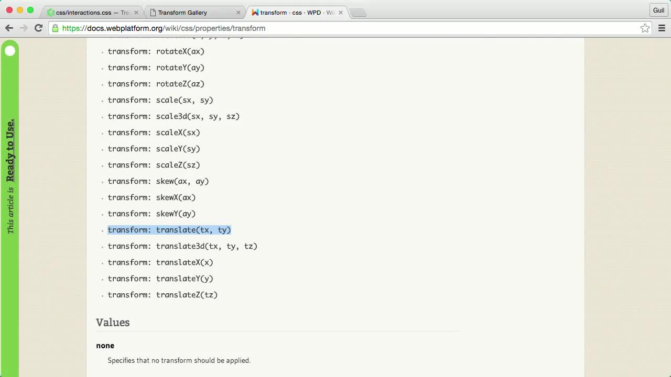The height and width of the screenshot is (377, 671).
Task: Click the text transform: translateZ(tz)
Action: pyautogui.click(x=163, y=295)
